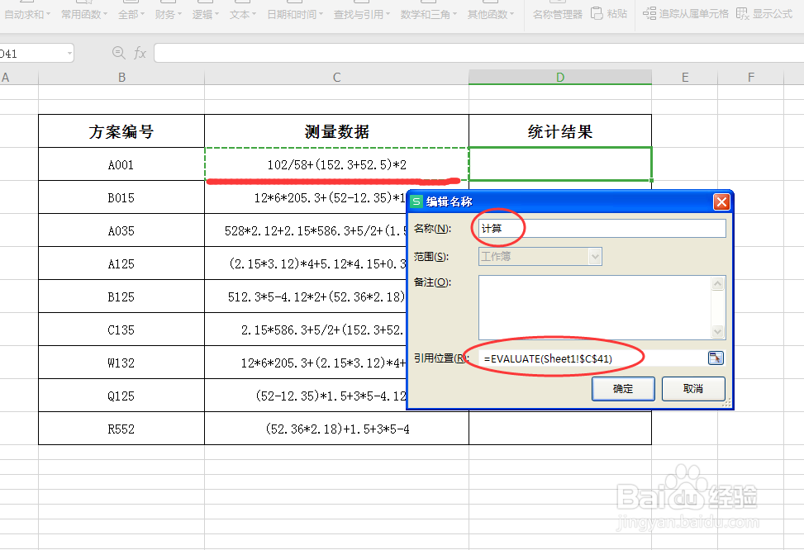Confirm with the 确定 button
The image size is (804, 550).
click(623, 388)
